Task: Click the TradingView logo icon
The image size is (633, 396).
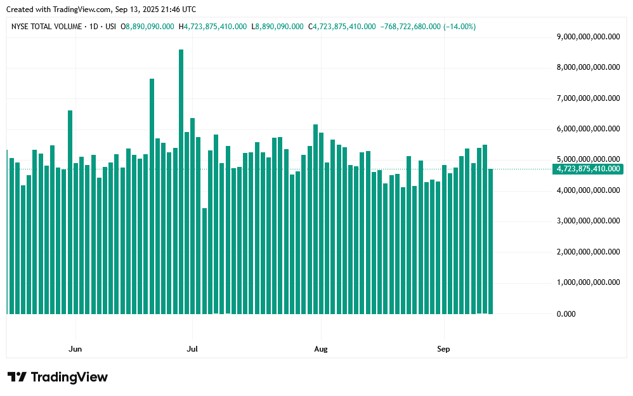Action: 16,377
